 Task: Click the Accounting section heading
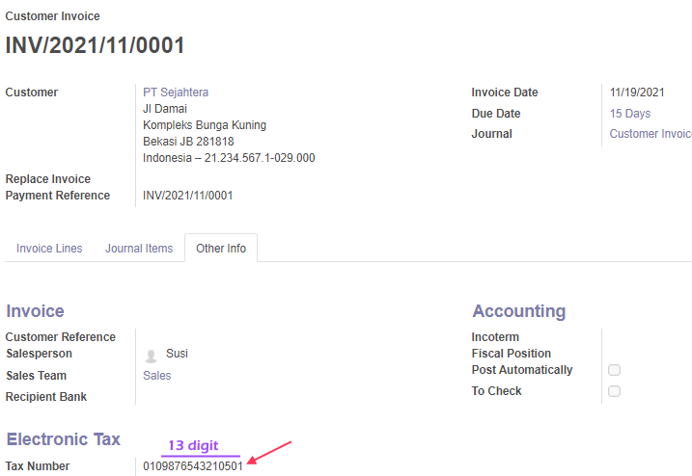(519, 310)
